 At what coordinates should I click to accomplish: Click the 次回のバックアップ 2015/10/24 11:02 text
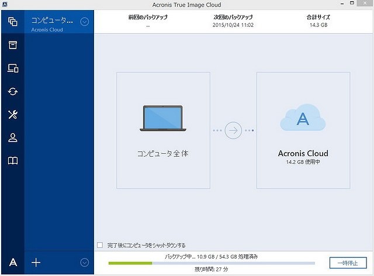[x=233, y=21]
